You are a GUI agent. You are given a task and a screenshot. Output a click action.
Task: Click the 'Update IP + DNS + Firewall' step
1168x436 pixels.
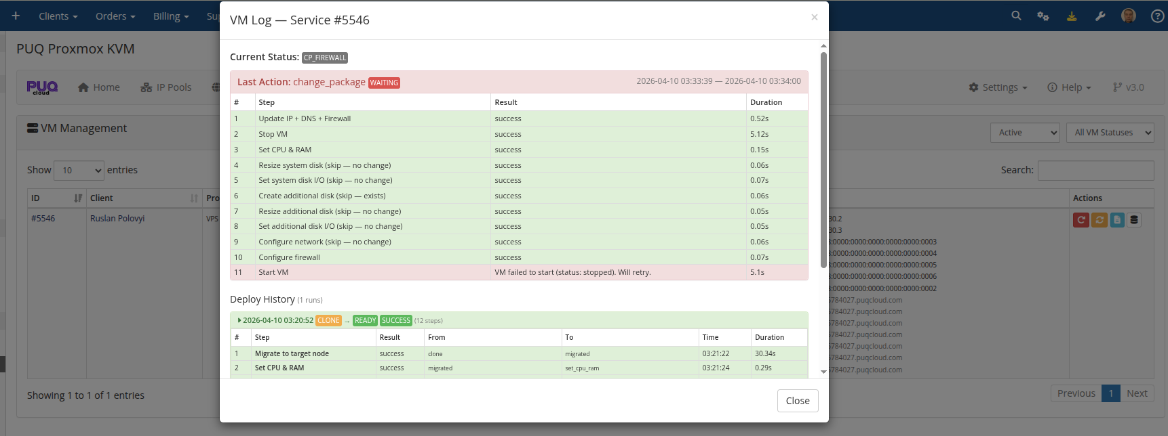[x=305, y=118]
